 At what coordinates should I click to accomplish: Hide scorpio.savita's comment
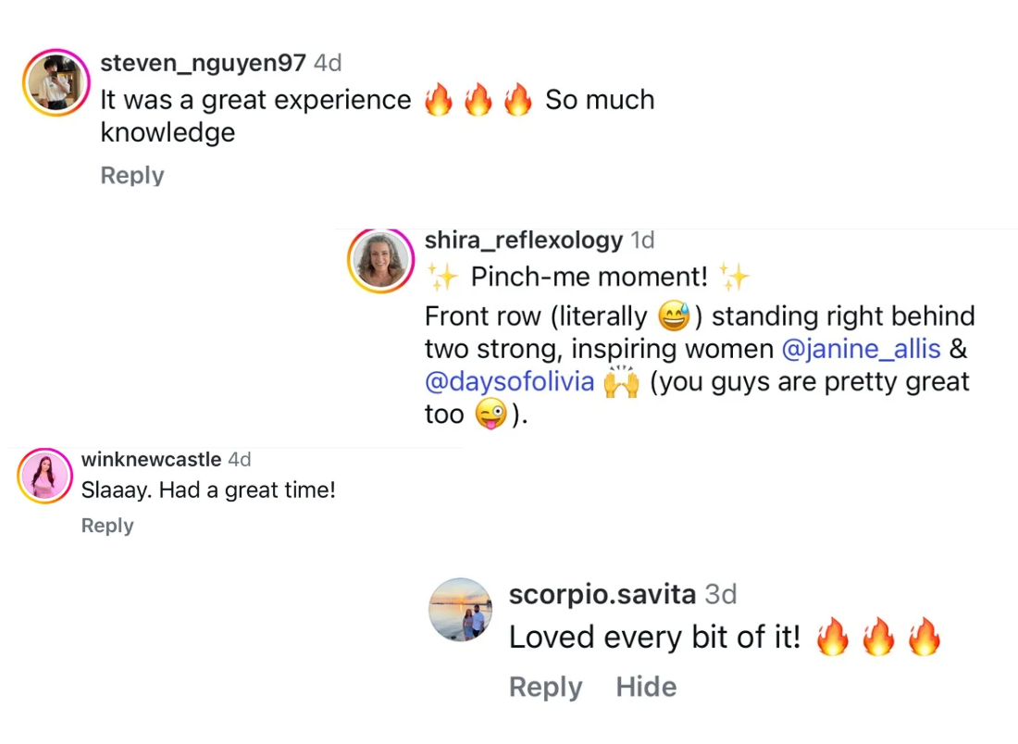click(646, 687)
